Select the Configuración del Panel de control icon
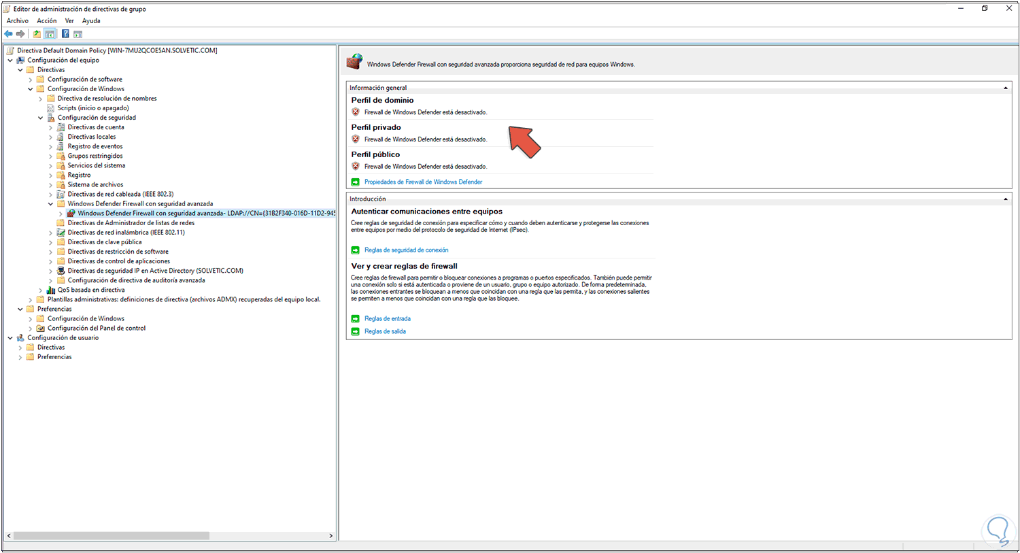This screenshot has height=553, width=1020. tap(41, 328)
